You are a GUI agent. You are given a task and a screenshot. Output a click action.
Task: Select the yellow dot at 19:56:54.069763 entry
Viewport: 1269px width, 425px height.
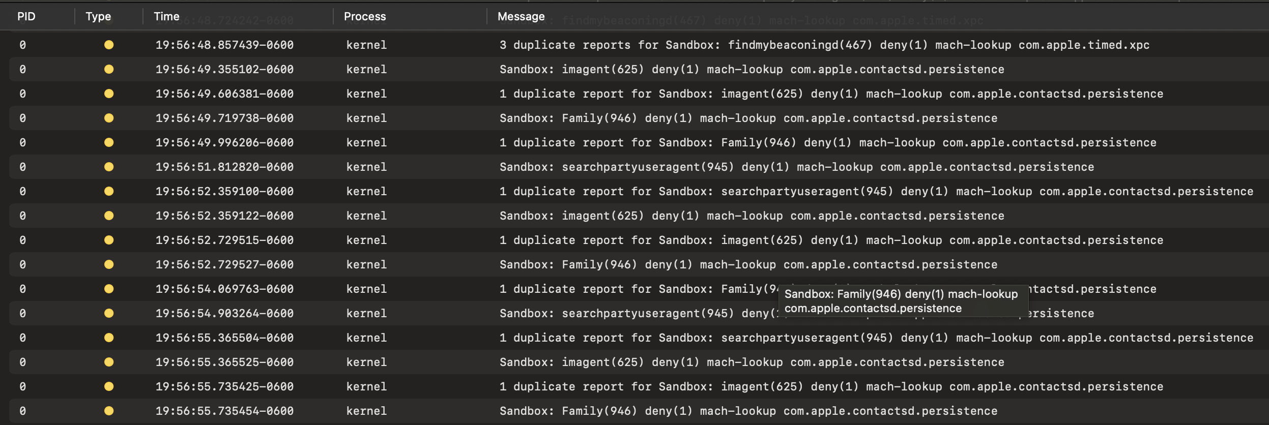pos(109,289)
